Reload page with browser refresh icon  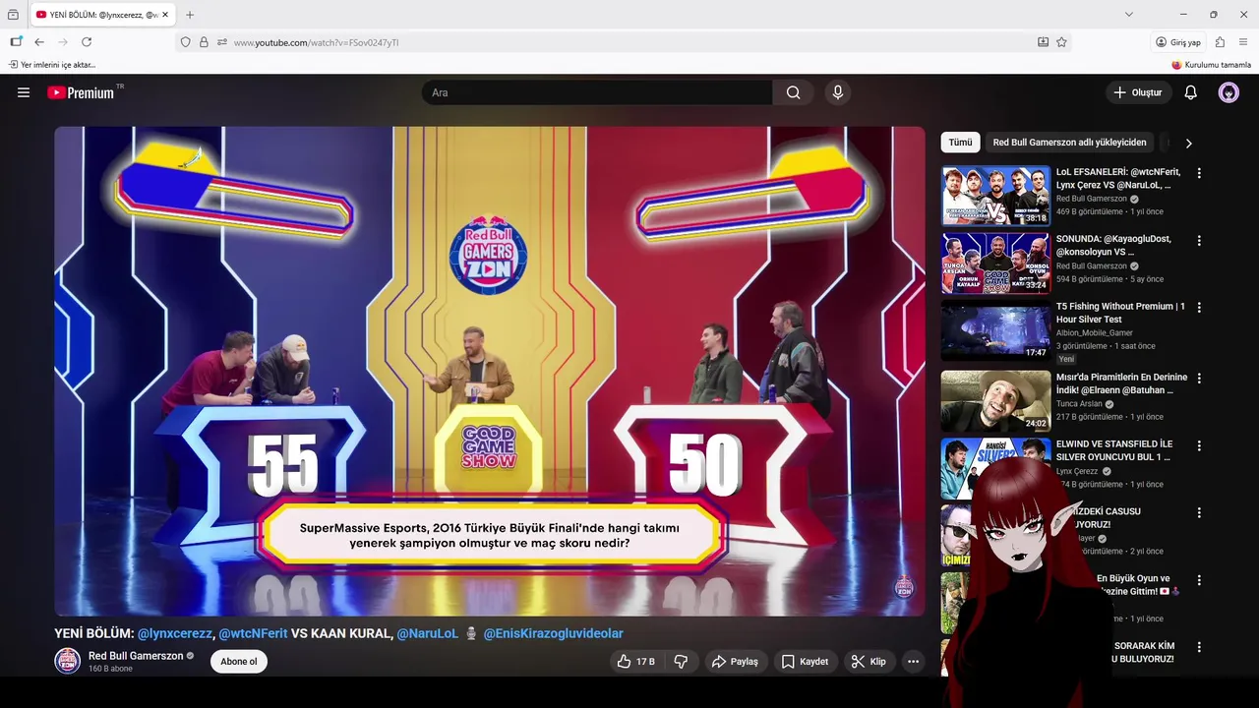coord(87,42)
